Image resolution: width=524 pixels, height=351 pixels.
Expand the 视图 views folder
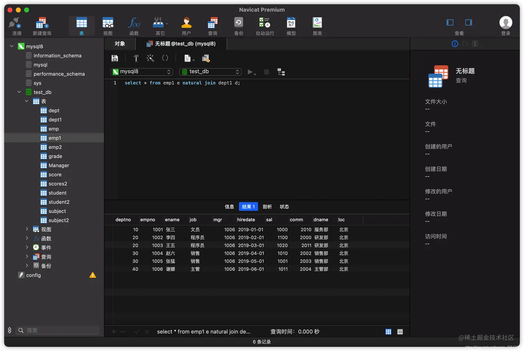coord(27,229)
